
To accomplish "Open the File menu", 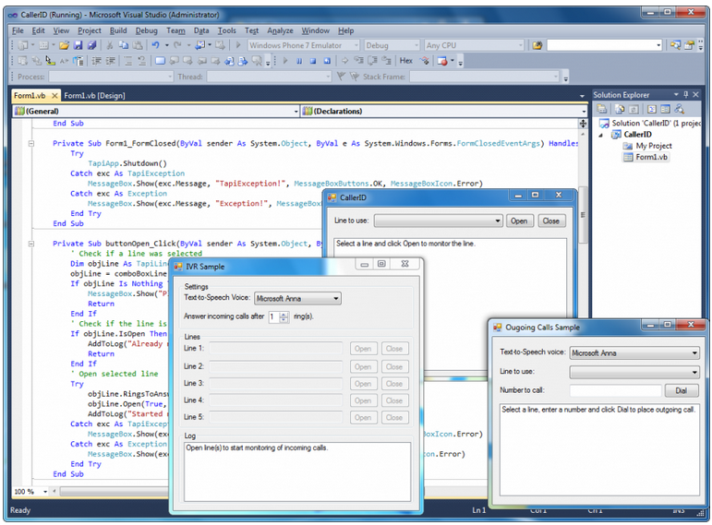I will point(18,30).
